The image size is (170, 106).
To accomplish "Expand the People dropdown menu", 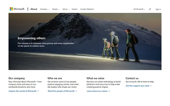I will point(56,9).
